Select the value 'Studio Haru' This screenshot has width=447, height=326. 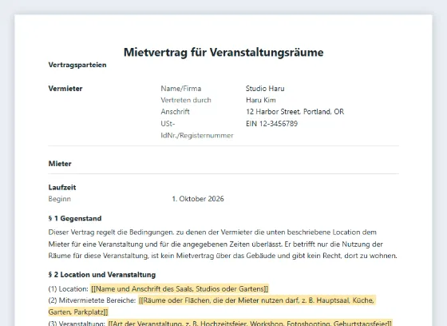[265, 89]
